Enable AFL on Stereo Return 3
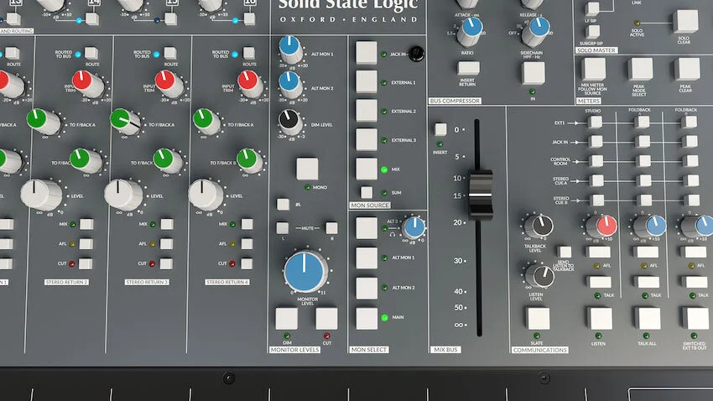Viewport: 713px width, 401px height. tap(166, 244)
